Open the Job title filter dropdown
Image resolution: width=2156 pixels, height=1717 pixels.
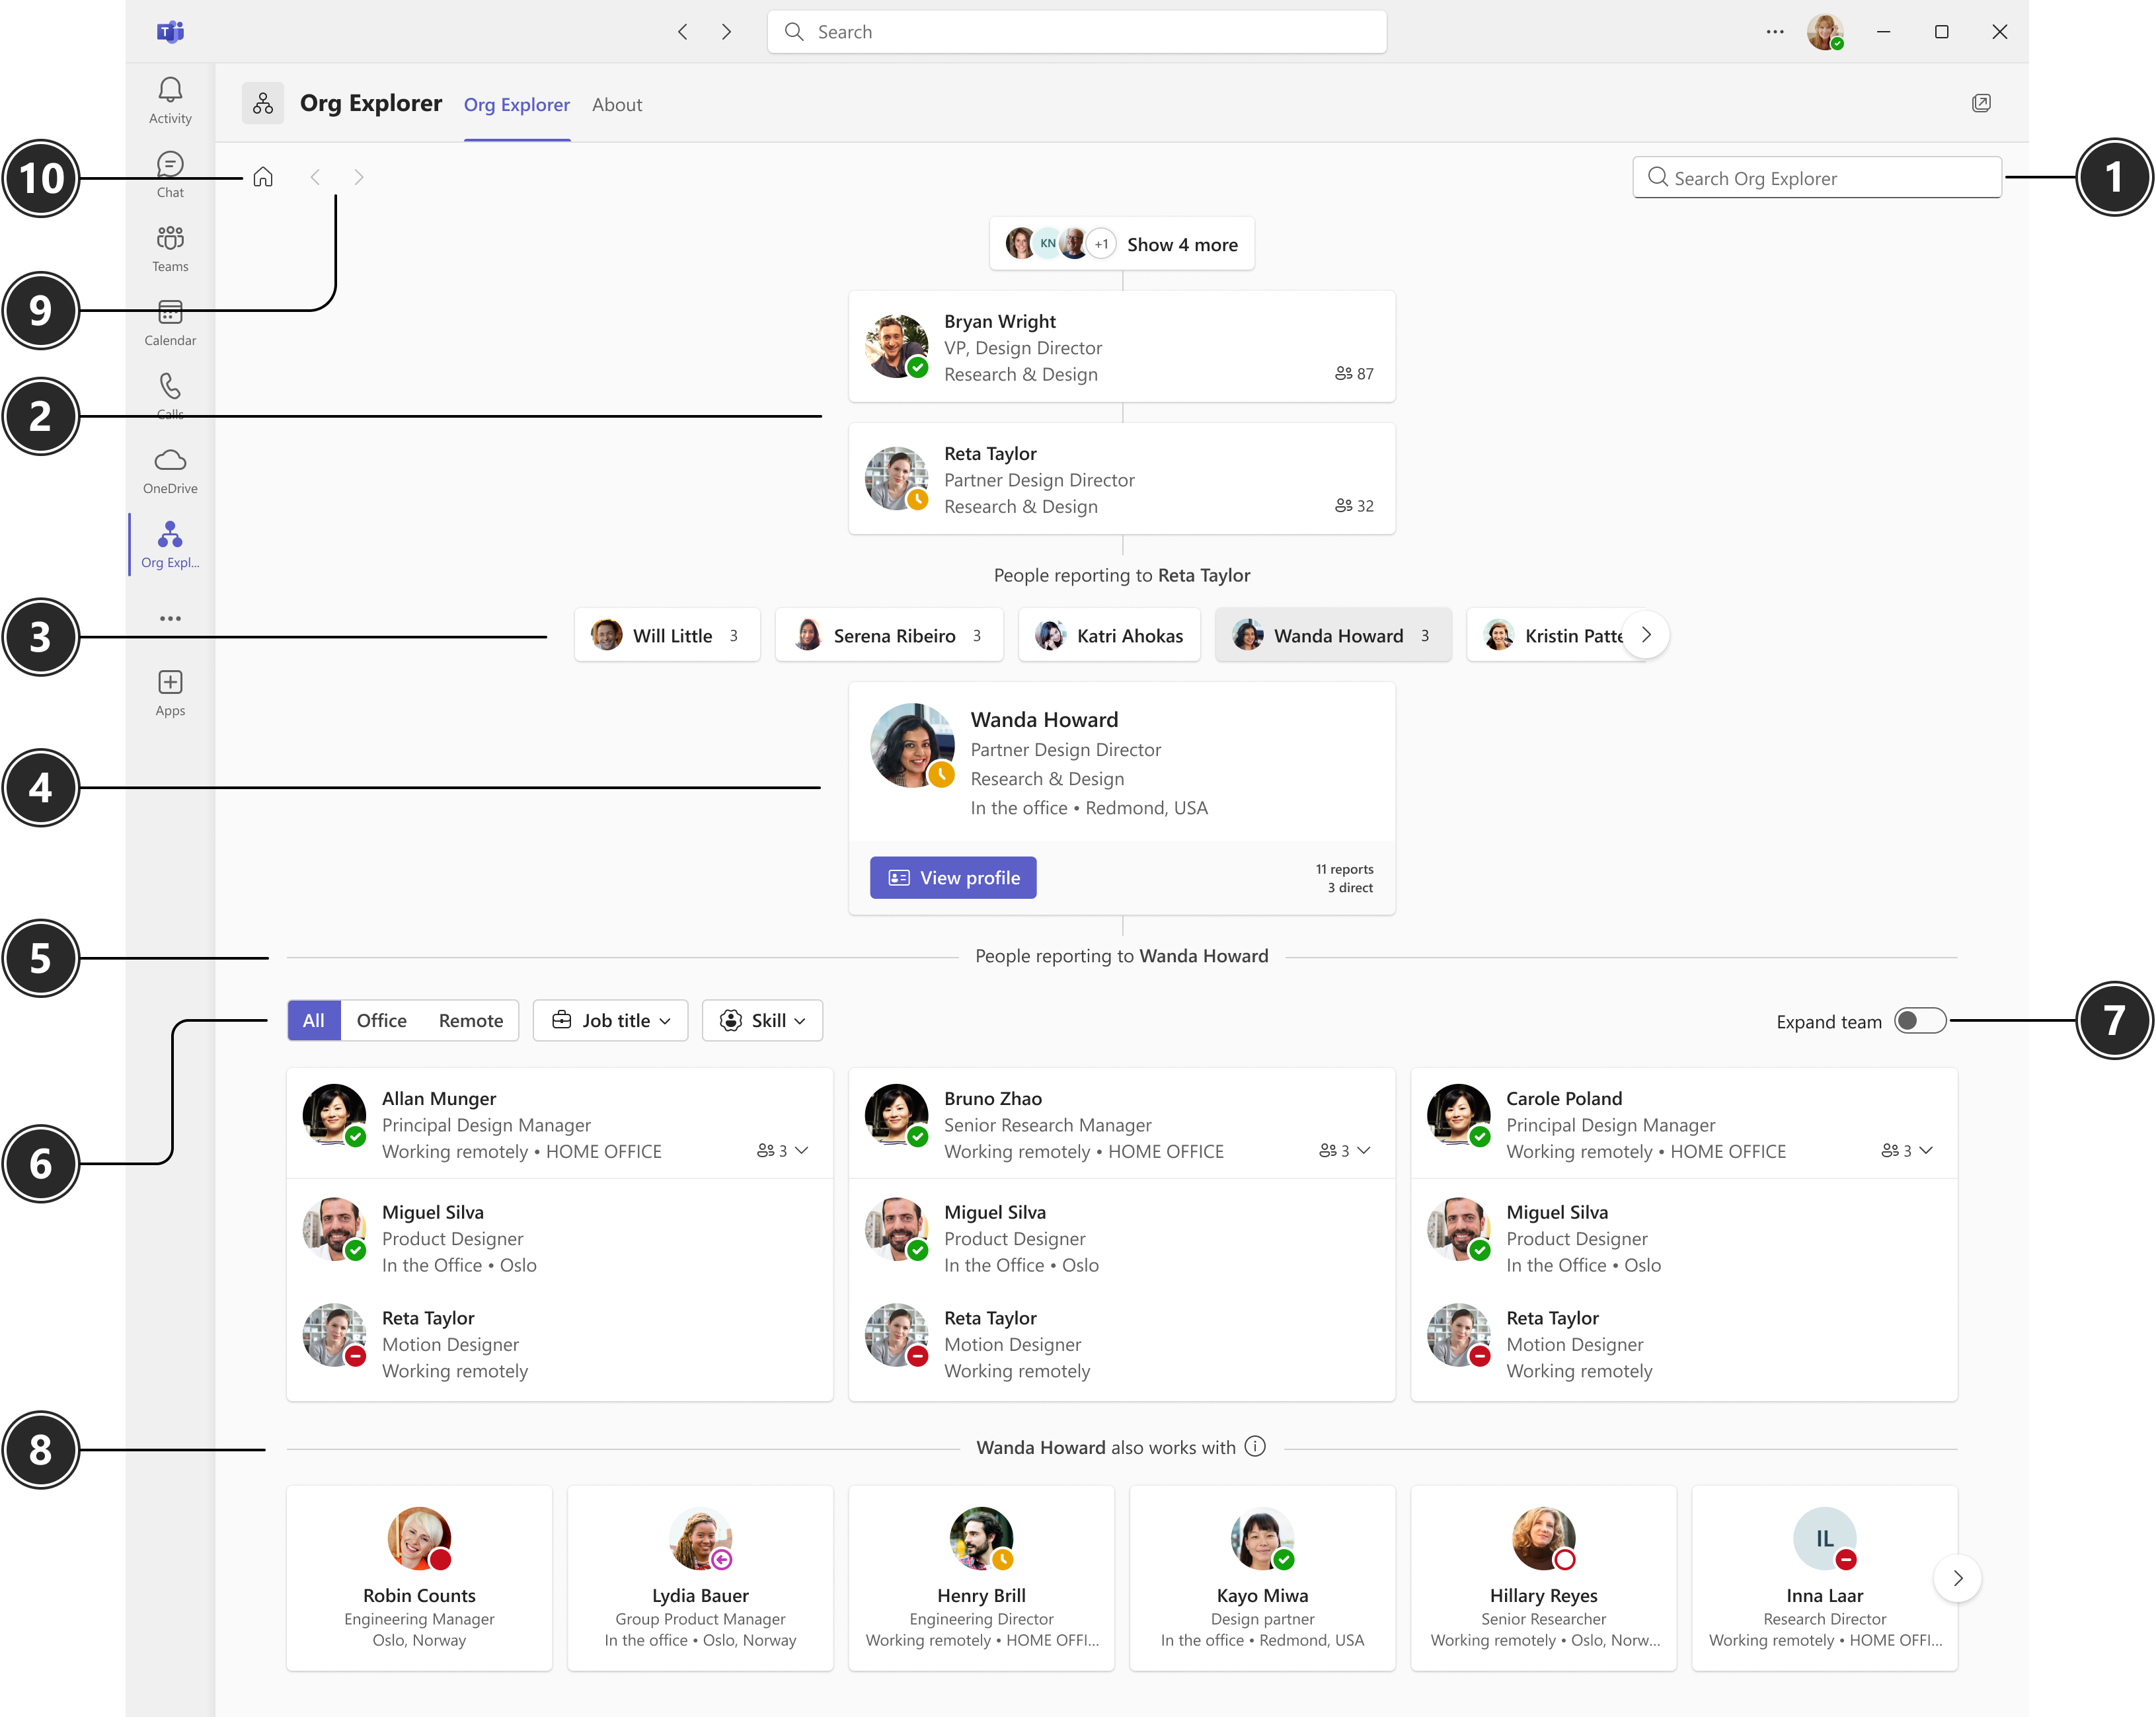[x=610, y=1020]
